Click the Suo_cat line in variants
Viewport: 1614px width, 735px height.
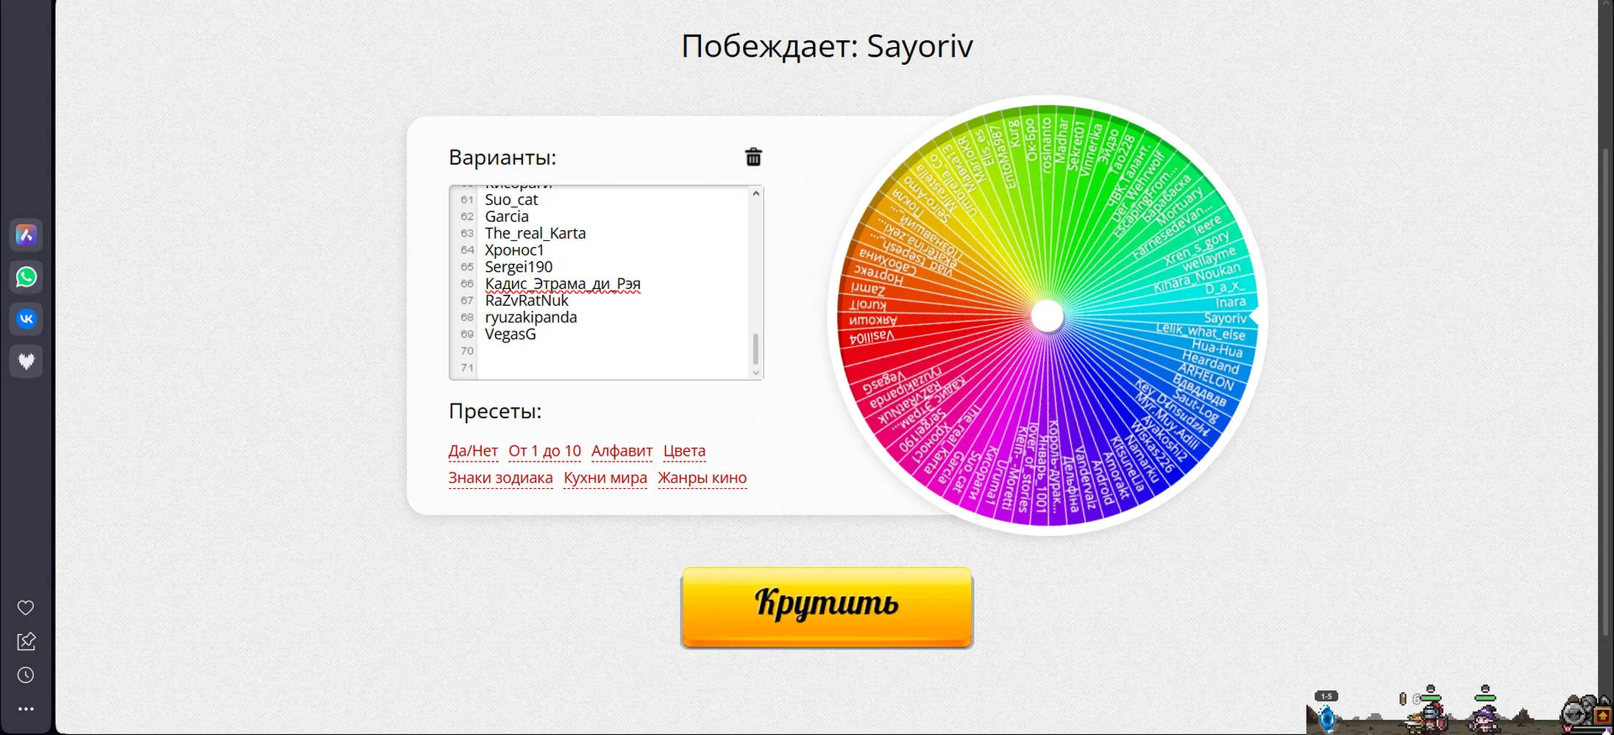pos(511,200)
